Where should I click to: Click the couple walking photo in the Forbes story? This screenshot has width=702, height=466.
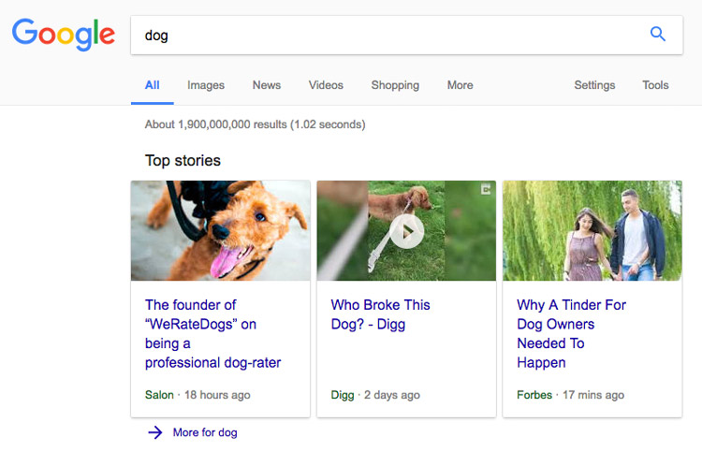tap(592, 230)
